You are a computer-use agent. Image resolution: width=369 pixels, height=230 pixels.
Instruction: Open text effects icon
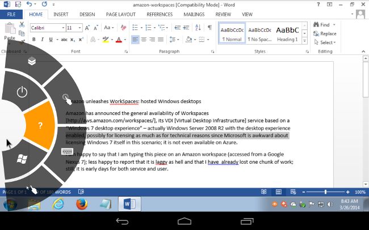click(93, 40)
